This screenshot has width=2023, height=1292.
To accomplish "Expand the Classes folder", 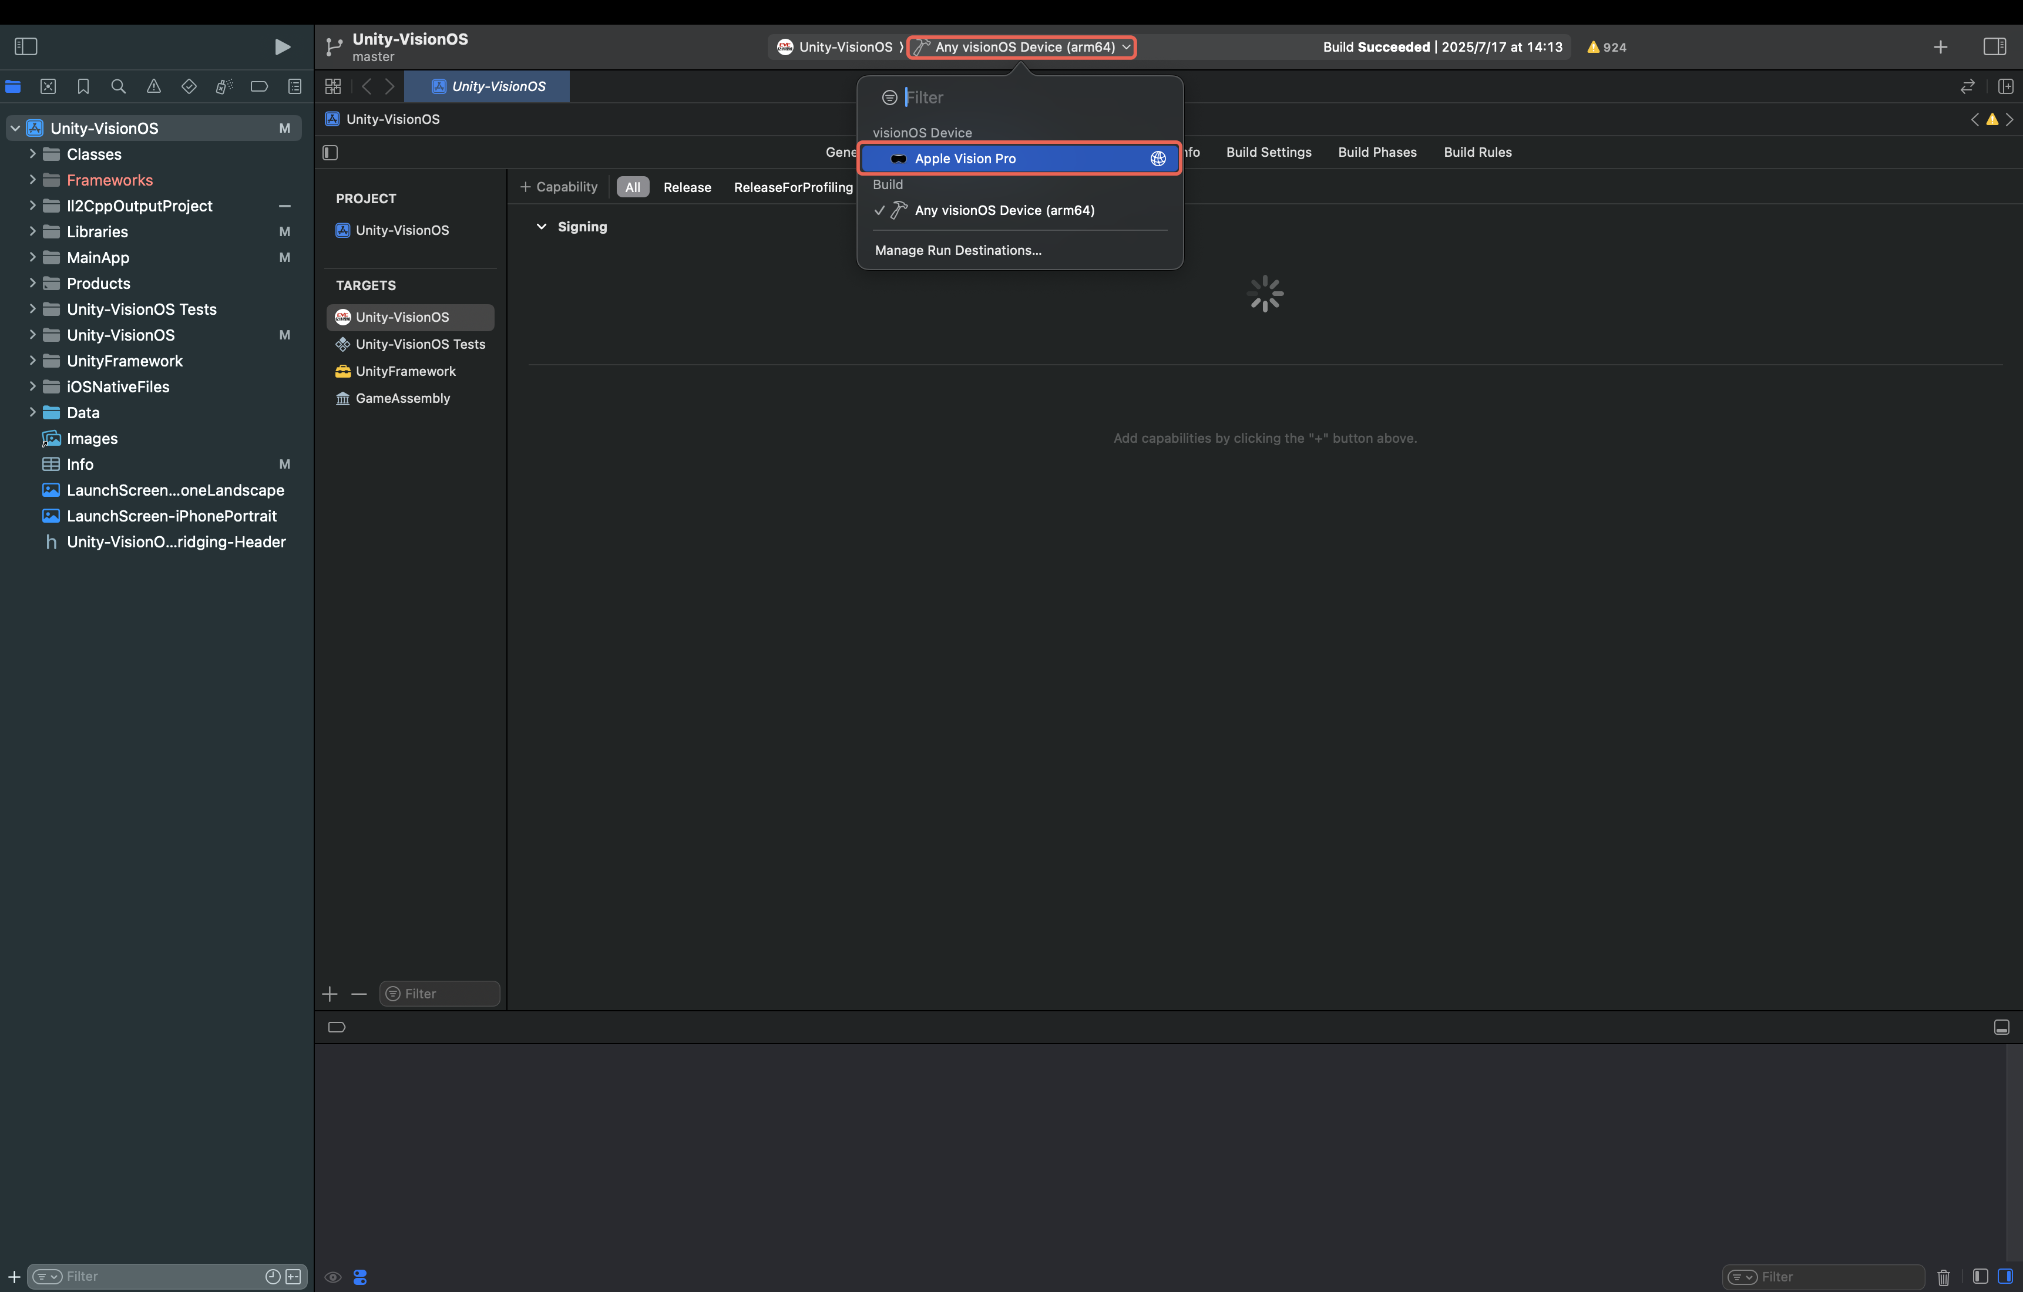I will pyautogui.click(x=32, y=154).
